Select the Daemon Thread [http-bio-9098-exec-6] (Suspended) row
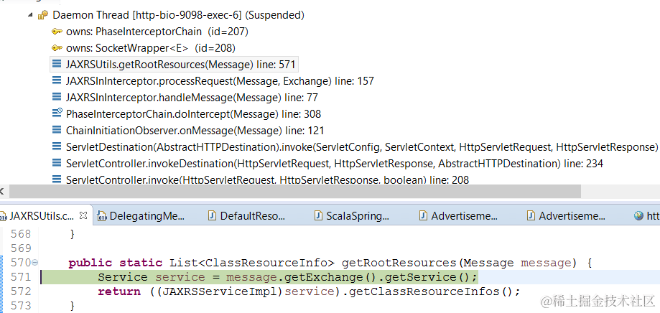Image resolution: width=660 pixels, height=313 pixels. (x=179, y=16)
